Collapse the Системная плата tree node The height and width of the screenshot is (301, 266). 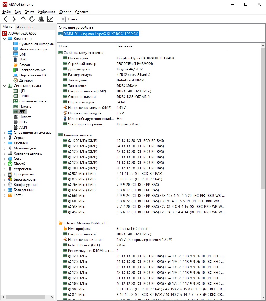tap(4, 86)
